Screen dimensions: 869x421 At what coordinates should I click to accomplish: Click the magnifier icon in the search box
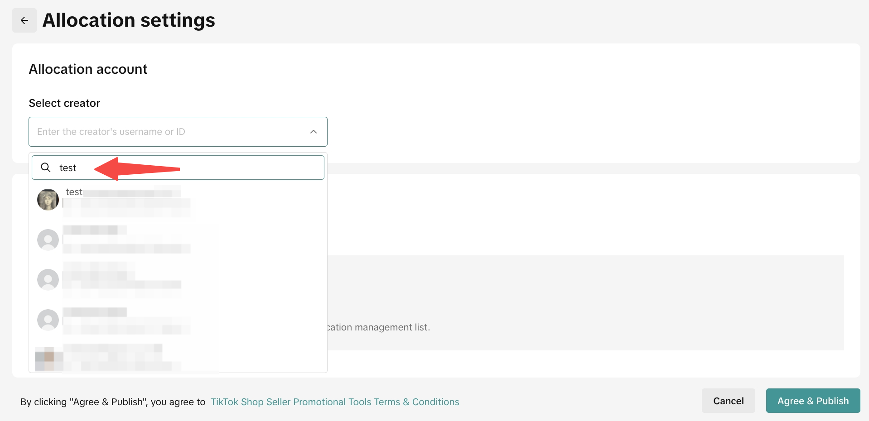tap(46, 167)
